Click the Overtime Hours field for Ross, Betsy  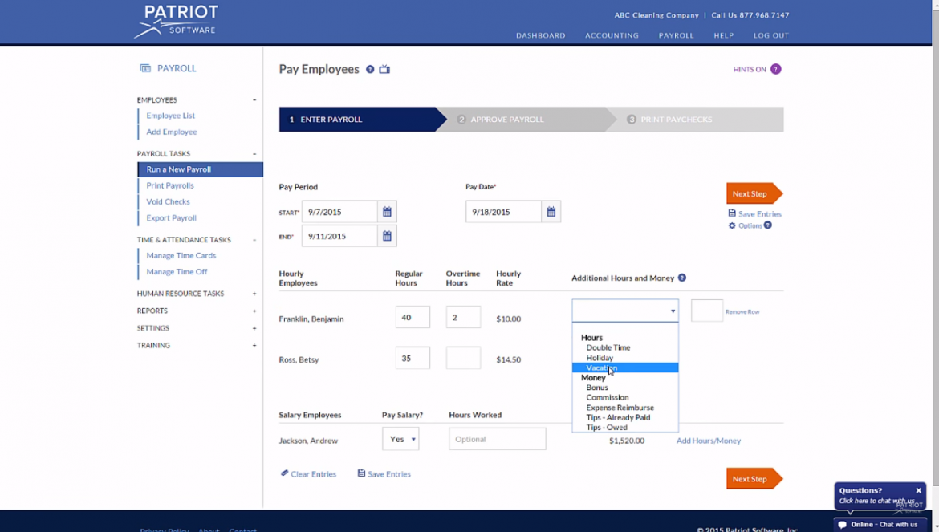point(463,357)
